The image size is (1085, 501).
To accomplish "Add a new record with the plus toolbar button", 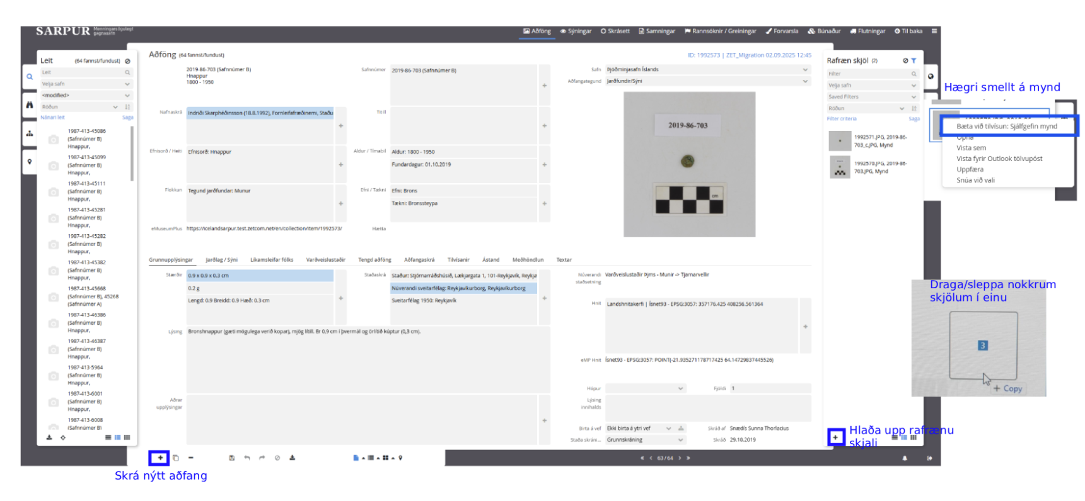I will pyautogui.click(x=160, y=458).
